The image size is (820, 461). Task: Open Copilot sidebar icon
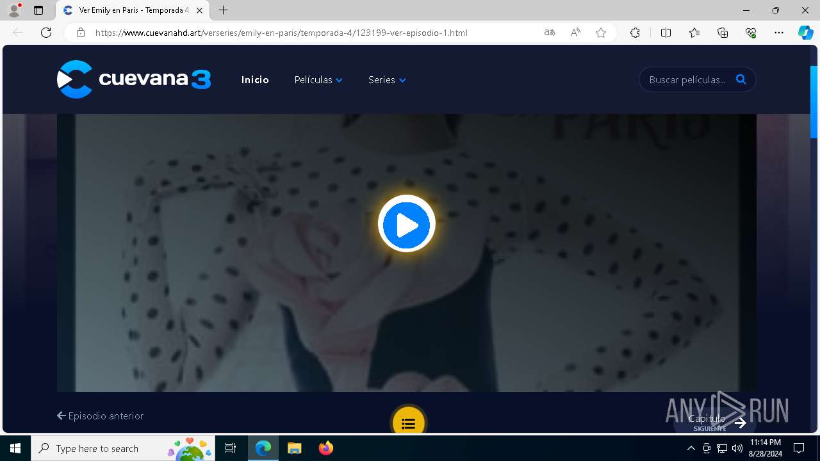[805, 33]
